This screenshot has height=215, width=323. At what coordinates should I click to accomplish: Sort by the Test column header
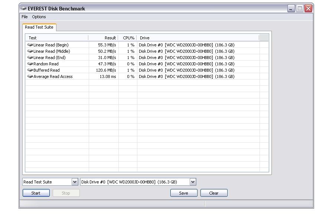[57, 38]
